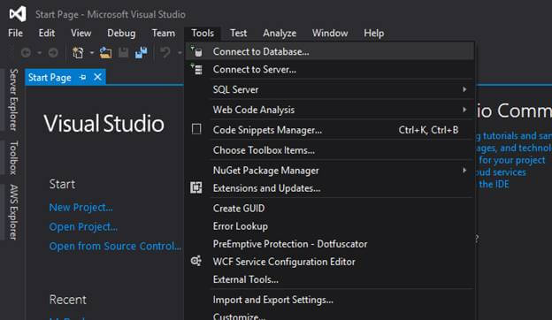
Task: Close the Start Page tab
Action: click(97, 77)
